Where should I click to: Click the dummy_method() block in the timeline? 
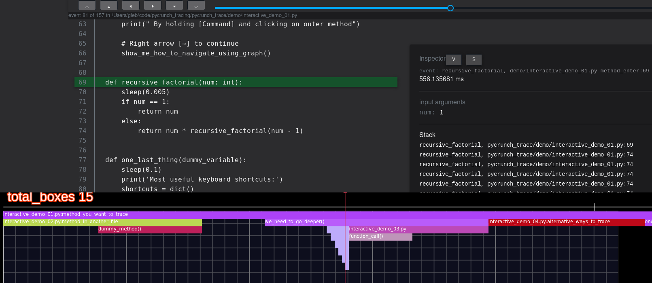(150, 229)
